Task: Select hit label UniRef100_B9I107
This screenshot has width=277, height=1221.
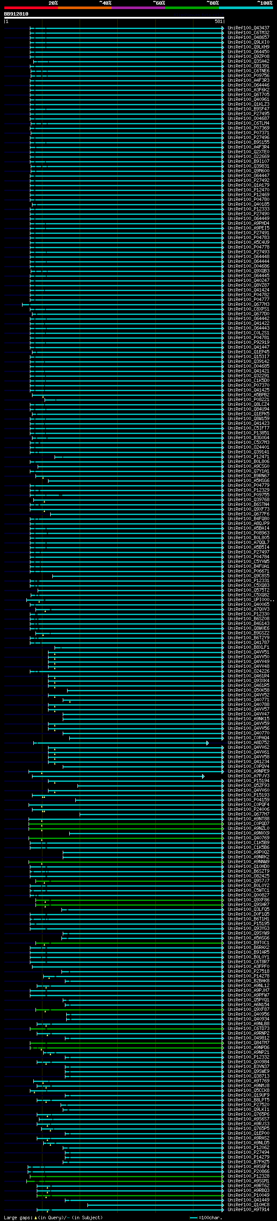Action: (x=248, y=161)
